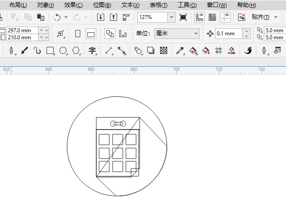The image size is (286, 221).
Task: Select the Rectangle tool
Action: point(50,50)
